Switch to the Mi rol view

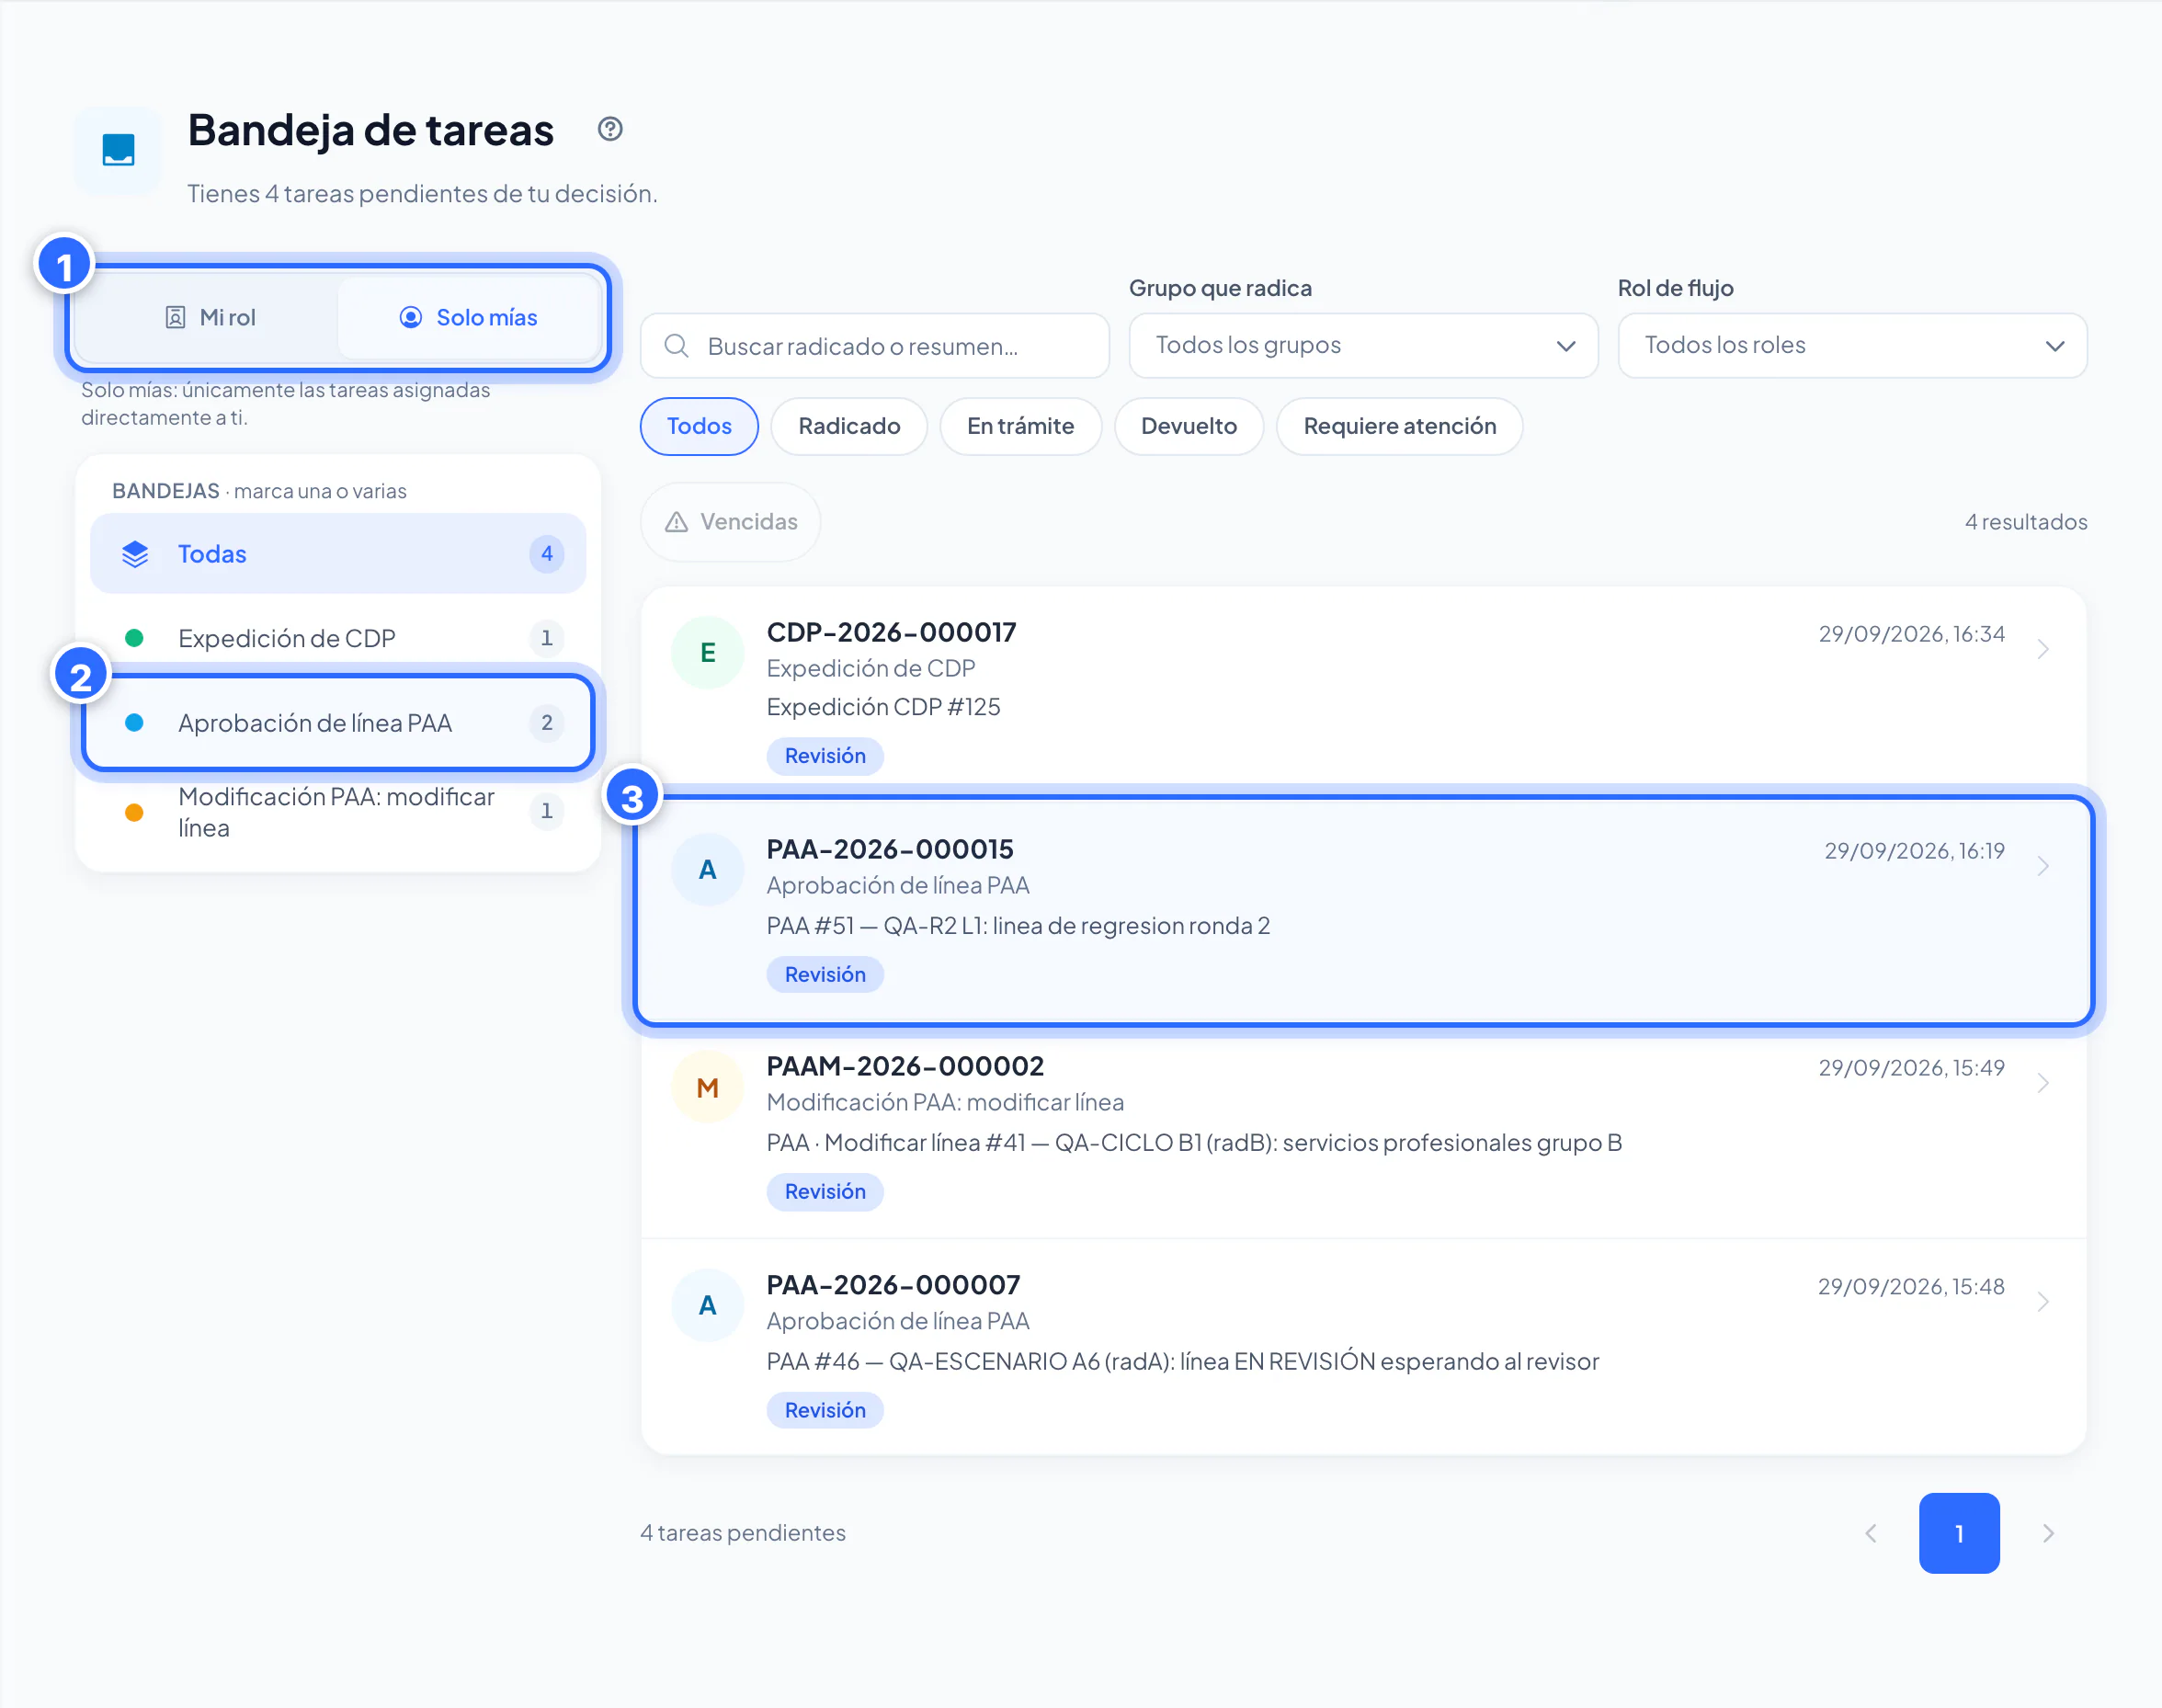pos(210,318)
